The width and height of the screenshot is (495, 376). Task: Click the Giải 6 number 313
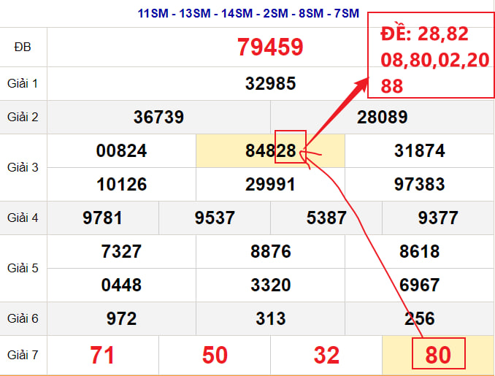(271, 318)
